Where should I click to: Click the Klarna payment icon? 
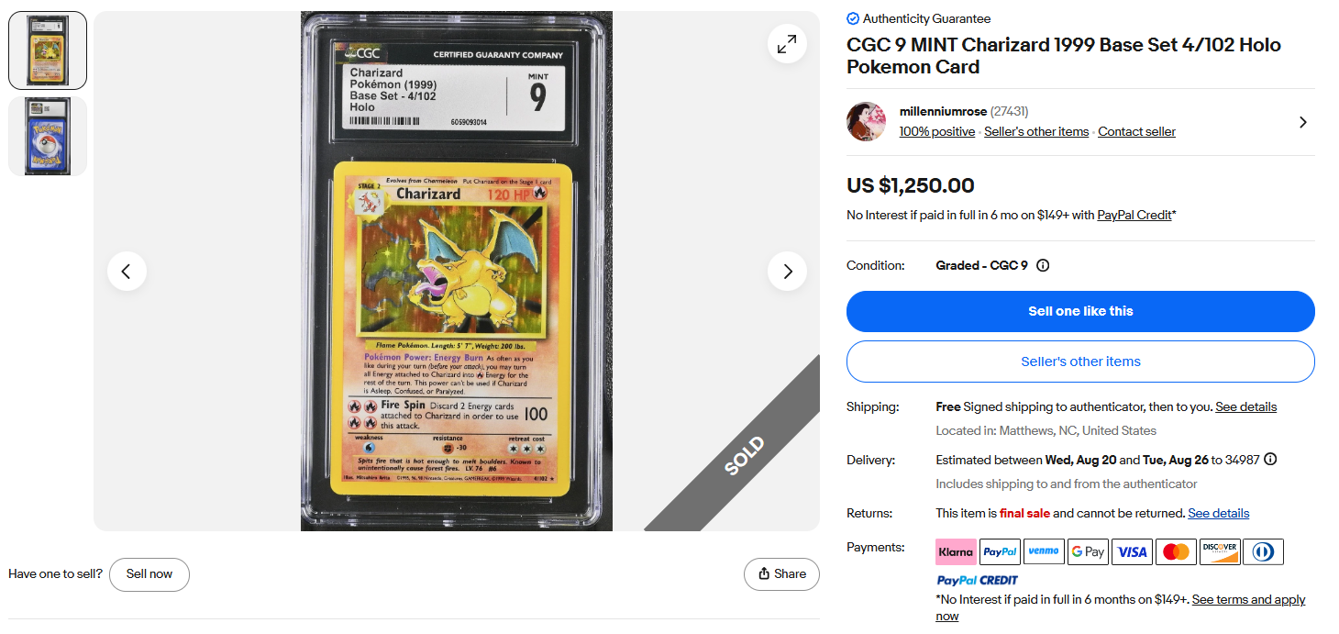[x=956, y=551]
